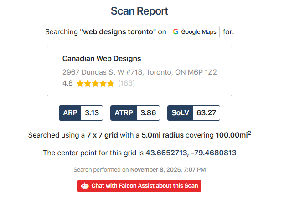Click the 7 x 7 grid text
284x199 pixels.
[x=102, y=135]
